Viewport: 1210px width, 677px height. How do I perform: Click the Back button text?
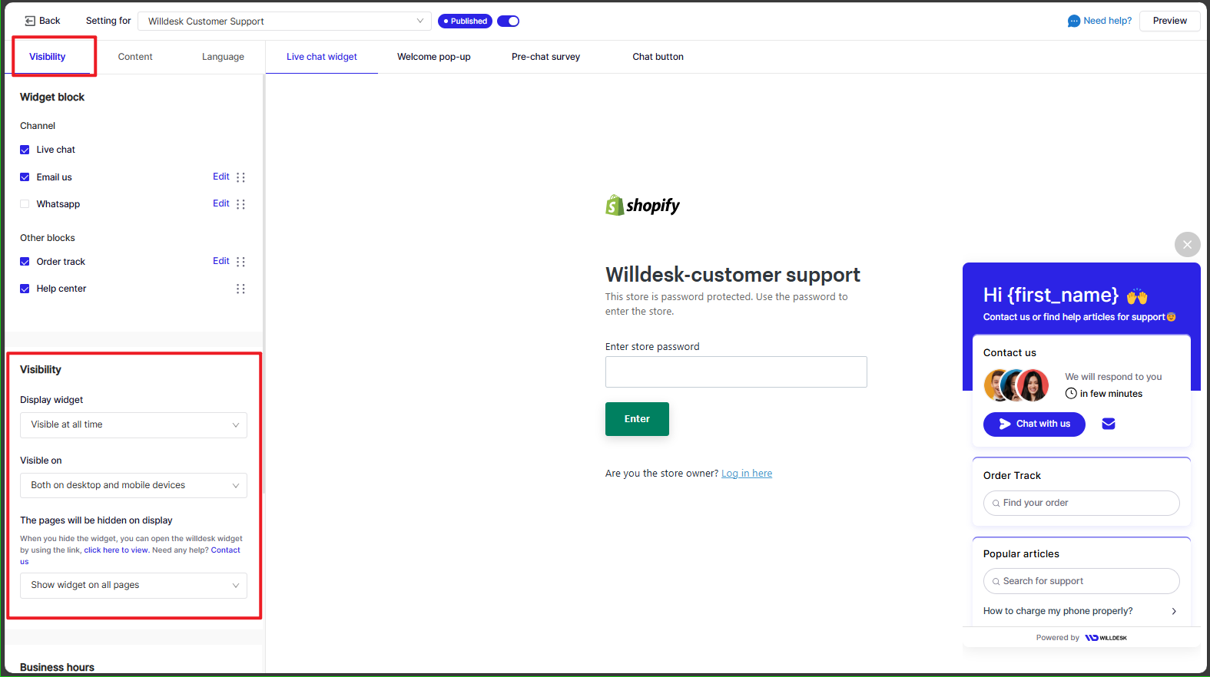[x=49, y=21]
